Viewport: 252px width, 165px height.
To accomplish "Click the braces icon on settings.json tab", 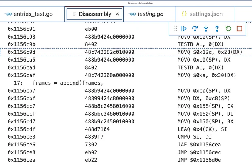I will 184,14.
